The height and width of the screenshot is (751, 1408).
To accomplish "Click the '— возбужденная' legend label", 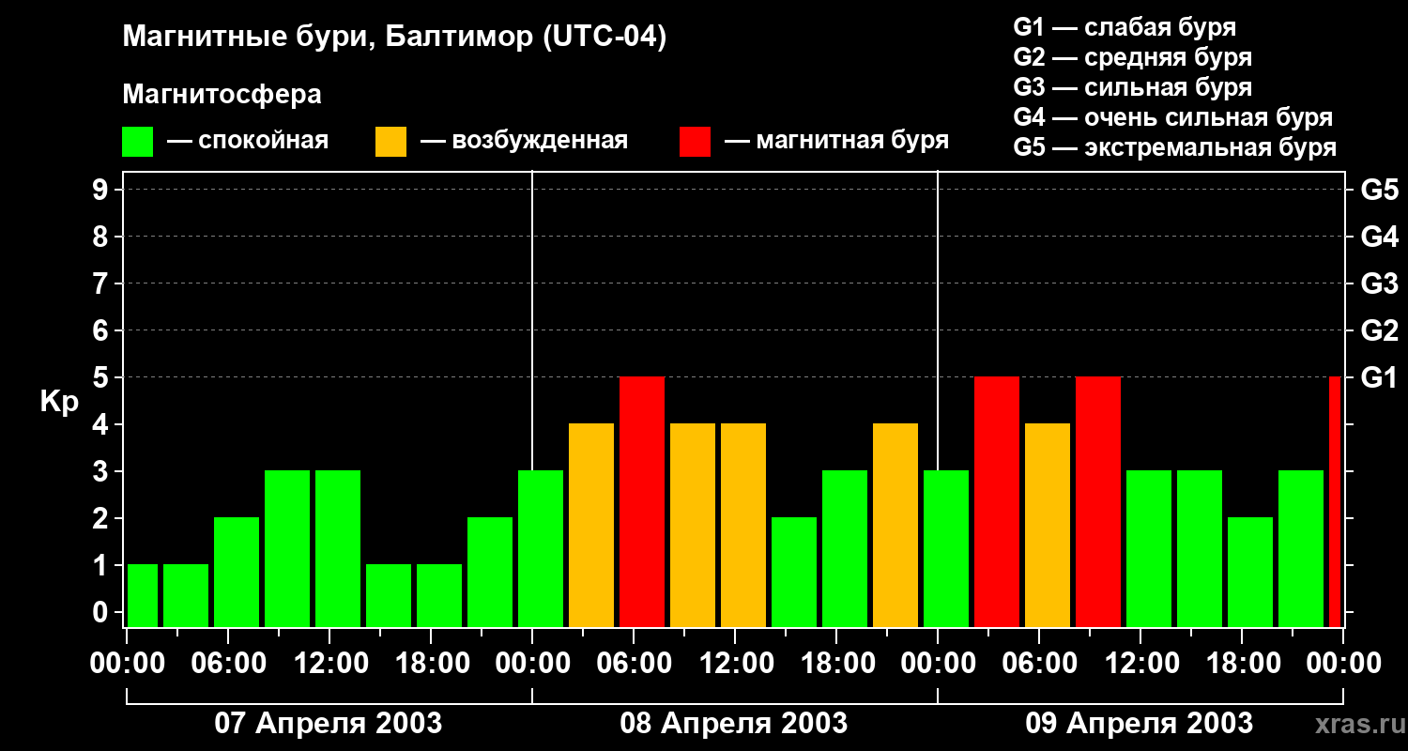I will pyautogui.click(x=524, y=141).
